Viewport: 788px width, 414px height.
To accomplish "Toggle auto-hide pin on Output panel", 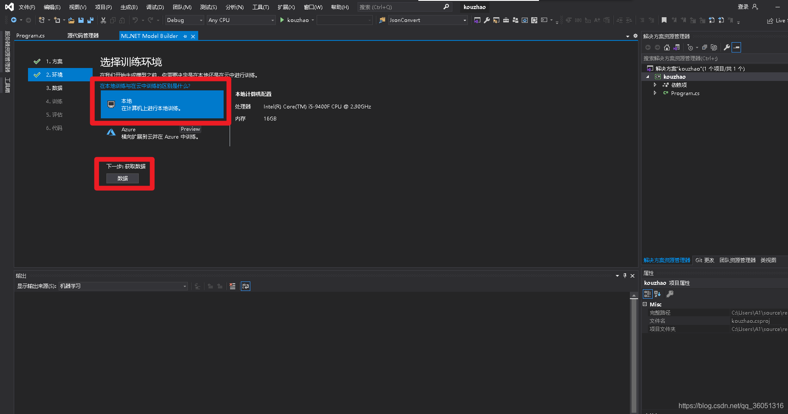I will (625, 276).
